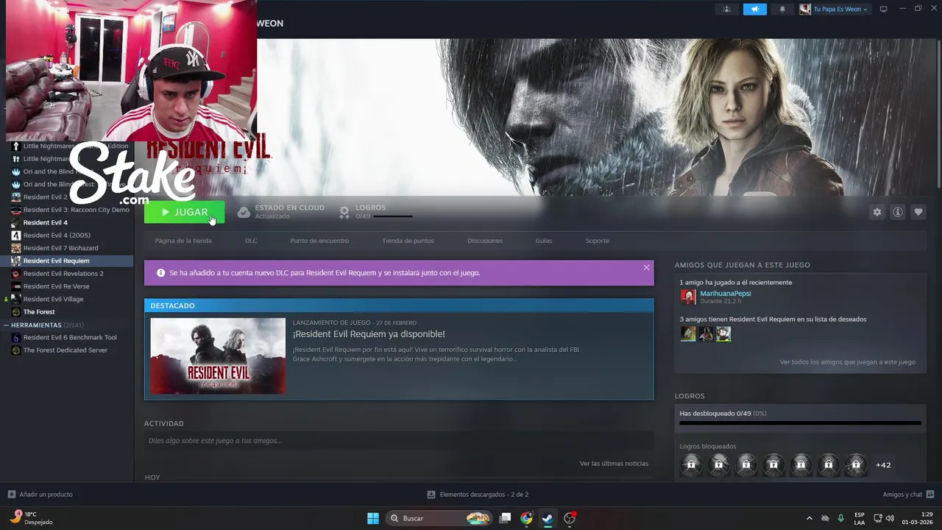Select Resident Evil 4 in library
The height and width of the screenshot is (530, 942).
click(x=45, y=222)
